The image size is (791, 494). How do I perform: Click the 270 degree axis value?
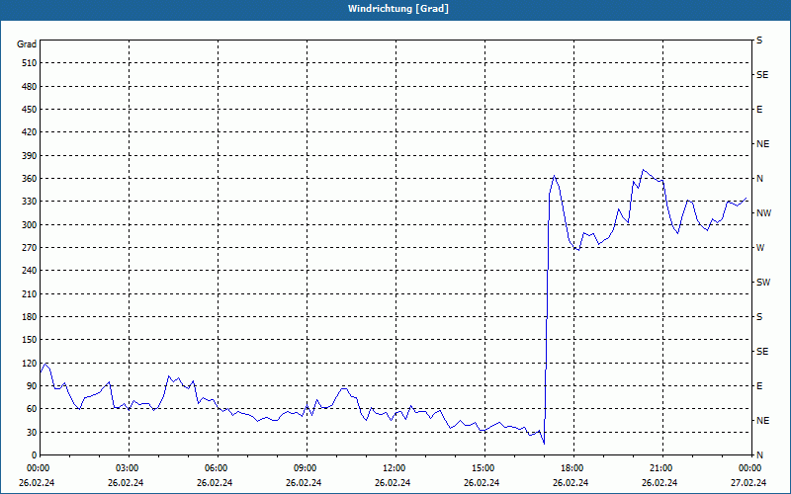30,248
